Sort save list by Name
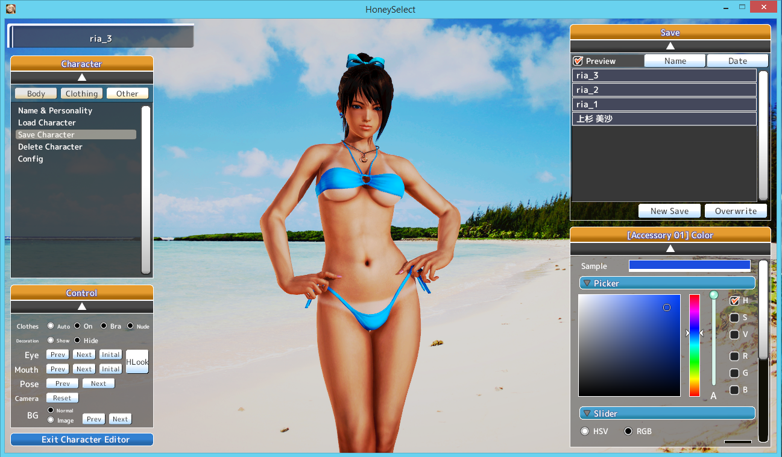 pos(675,61)
